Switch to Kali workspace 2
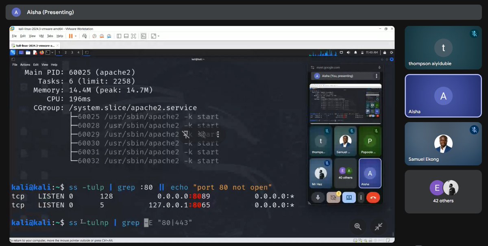The image size is (488, 246). [x=66, y=52]
